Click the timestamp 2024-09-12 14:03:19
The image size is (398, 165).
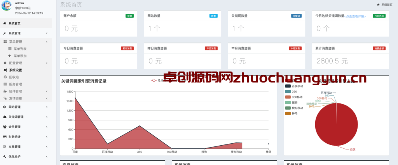[x=29, y=13]
